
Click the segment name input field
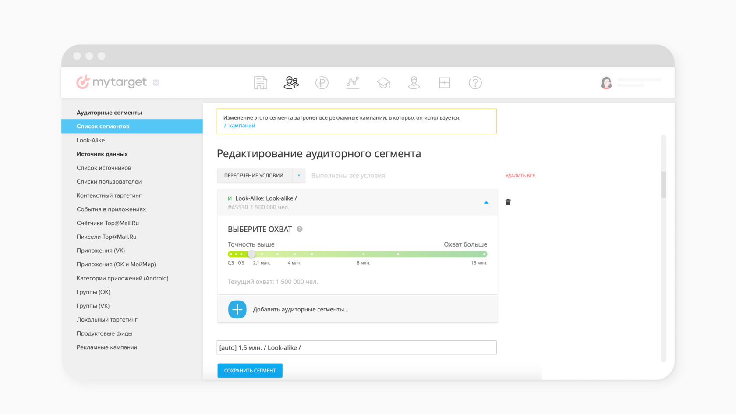[357, 347]
